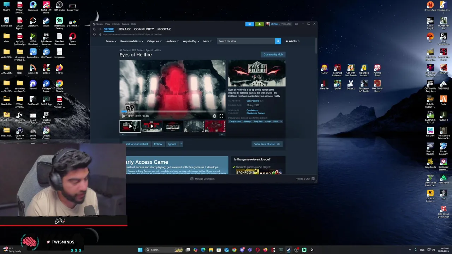
Task: Open TikTok LIVE Studio desktop icon
Action: [x=46, y=7]
